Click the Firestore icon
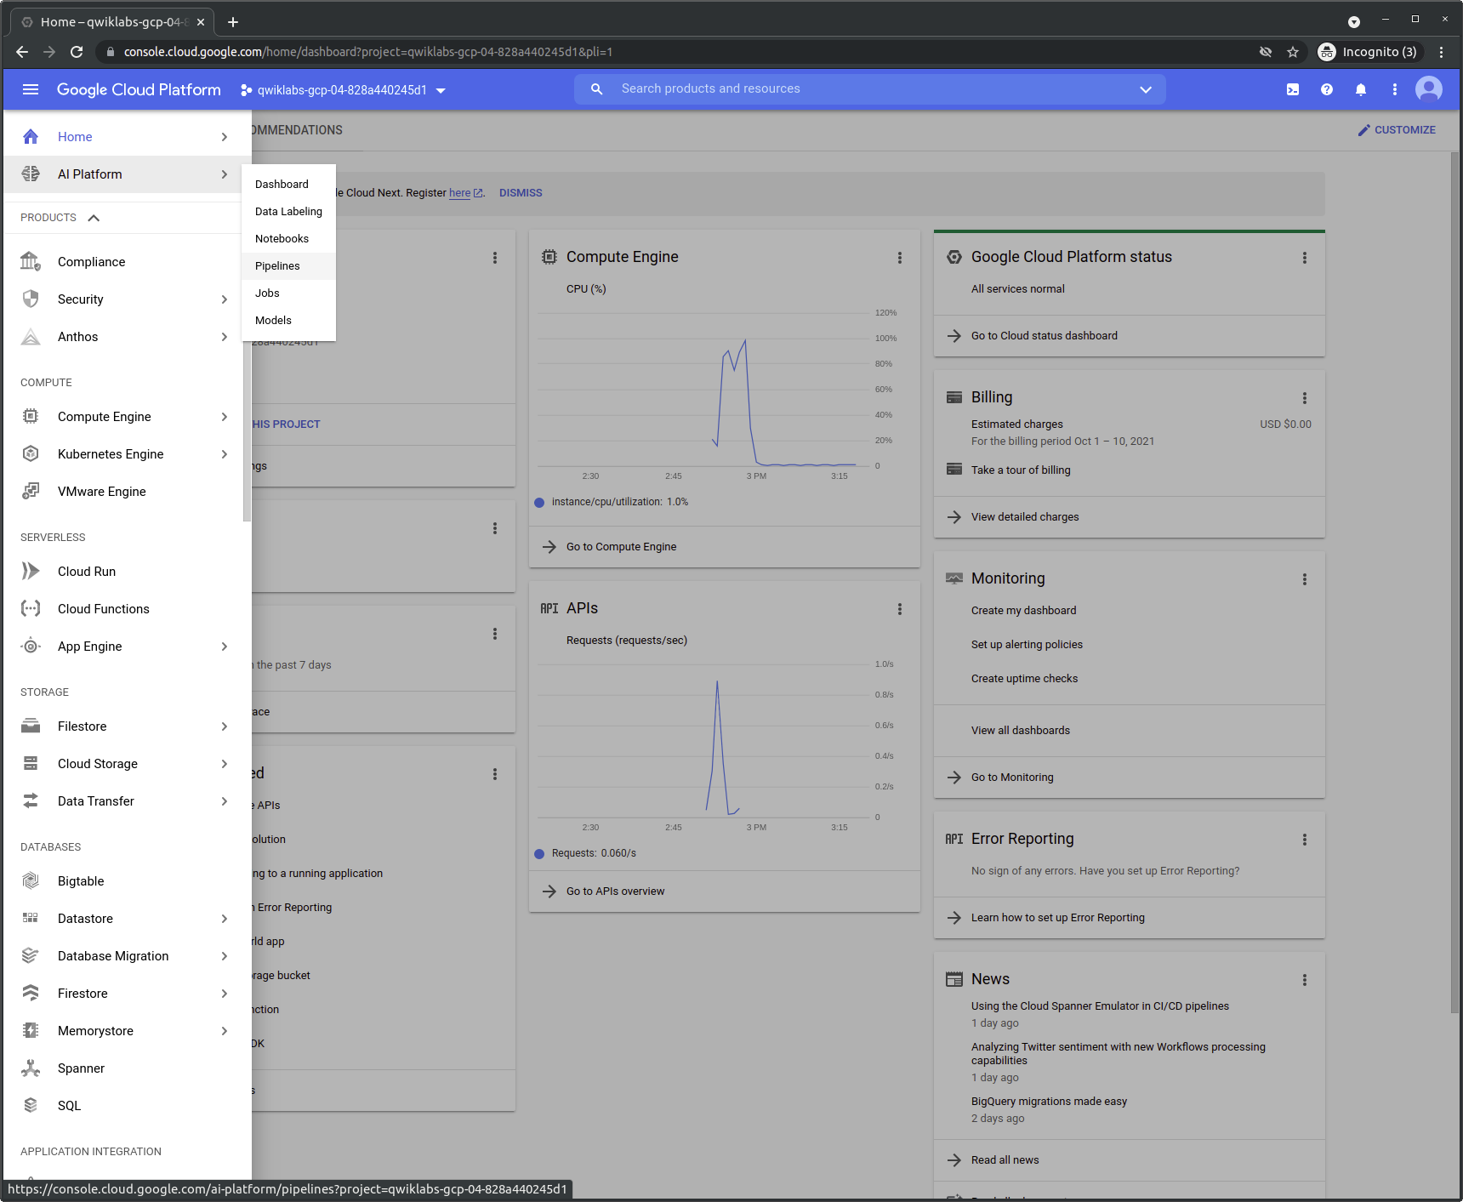This screenshot has width=1463, height=1202. [31, 993]
